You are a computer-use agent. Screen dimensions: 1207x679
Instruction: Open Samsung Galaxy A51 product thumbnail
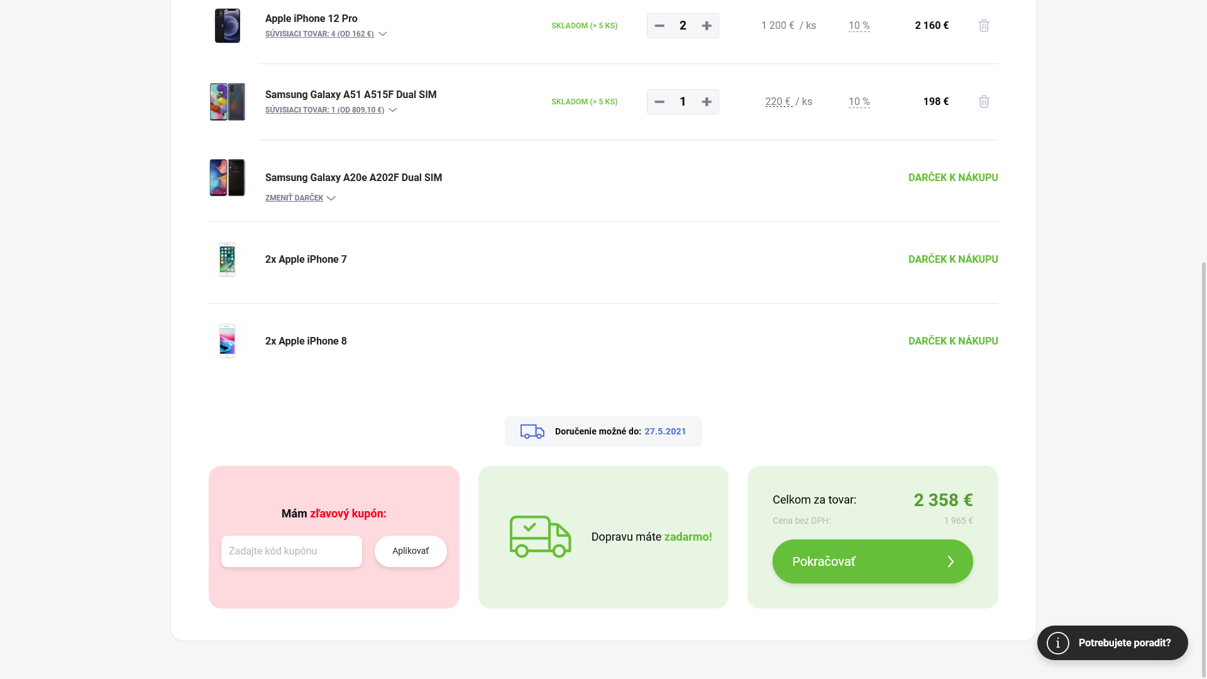[x=227, y=102]
